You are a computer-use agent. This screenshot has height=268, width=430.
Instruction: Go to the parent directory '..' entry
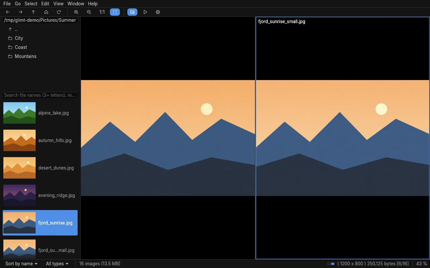(40, 29)
